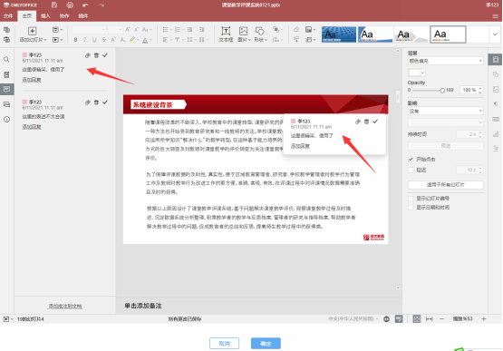Click add reply under first left comment
The image size is (503, 351).
coord(32,80)
